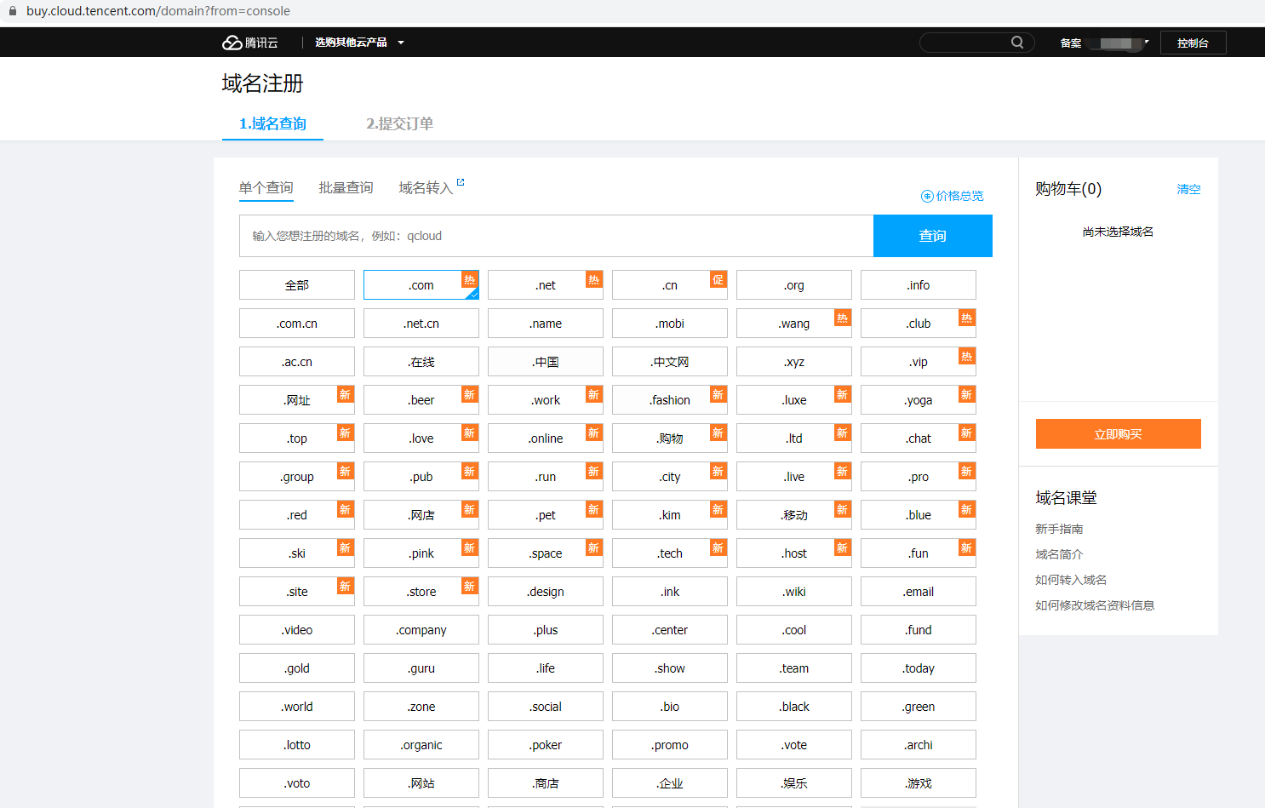
Task: Select the .网址 suffix option
Action: [297, 400]
